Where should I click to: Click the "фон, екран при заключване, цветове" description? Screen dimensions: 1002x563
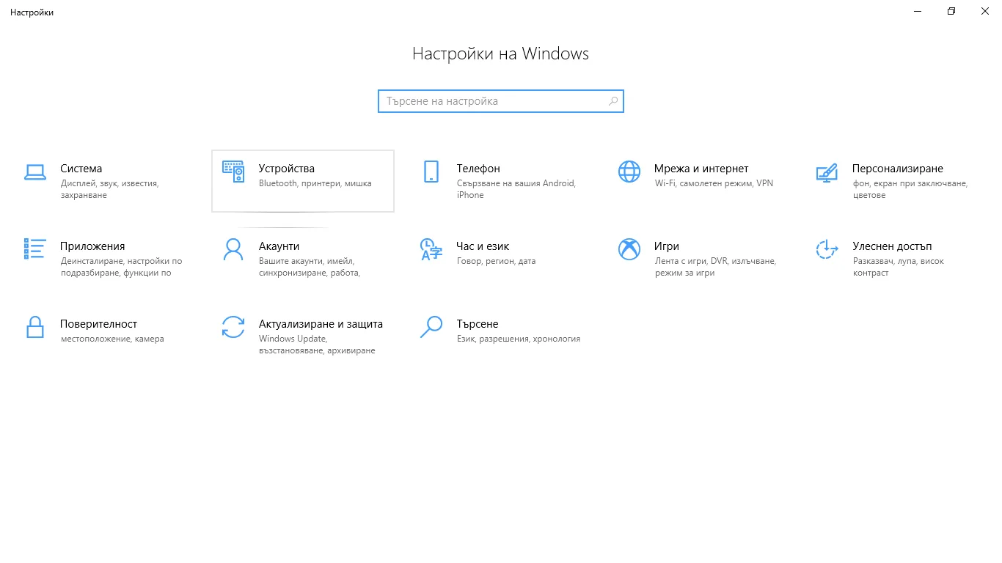click(910, 189)
